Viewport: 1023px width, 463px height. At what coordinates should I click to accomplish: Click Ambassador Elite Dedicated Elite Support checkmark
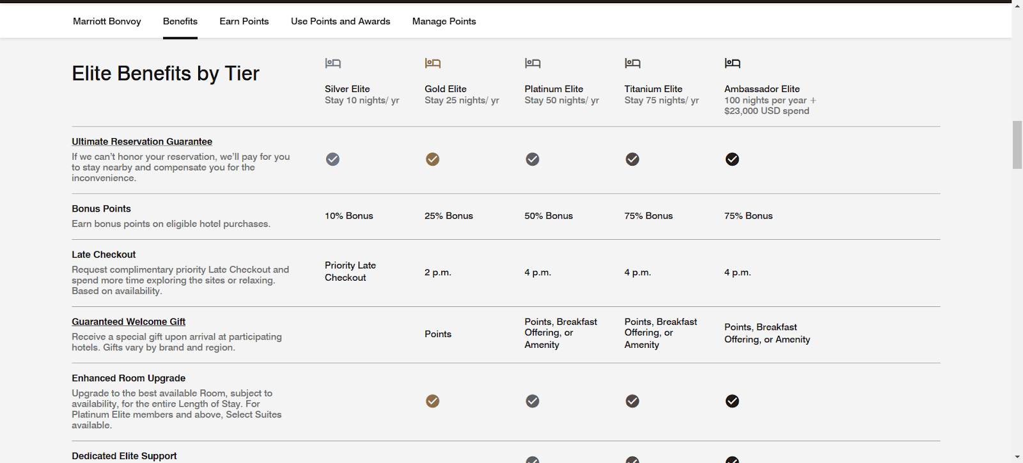coord(732,460)
